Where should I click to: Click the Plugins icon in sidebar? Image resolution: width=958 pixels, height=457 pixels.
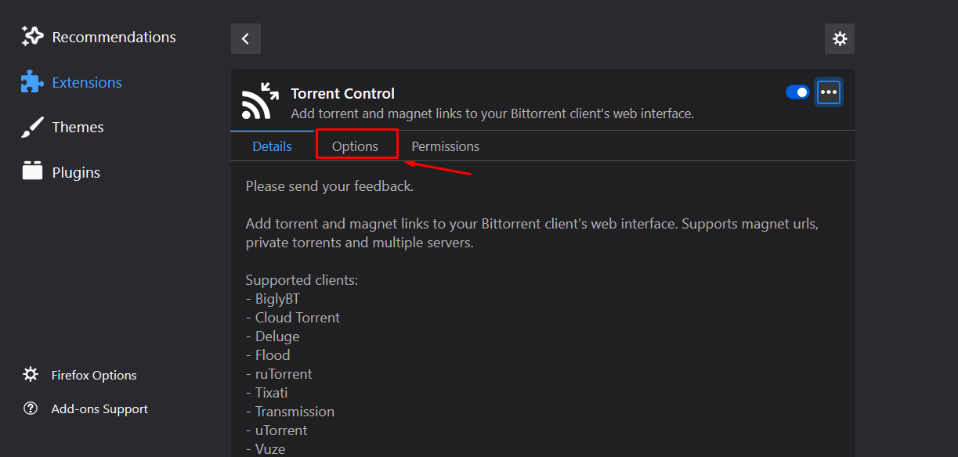pos(31,171)
